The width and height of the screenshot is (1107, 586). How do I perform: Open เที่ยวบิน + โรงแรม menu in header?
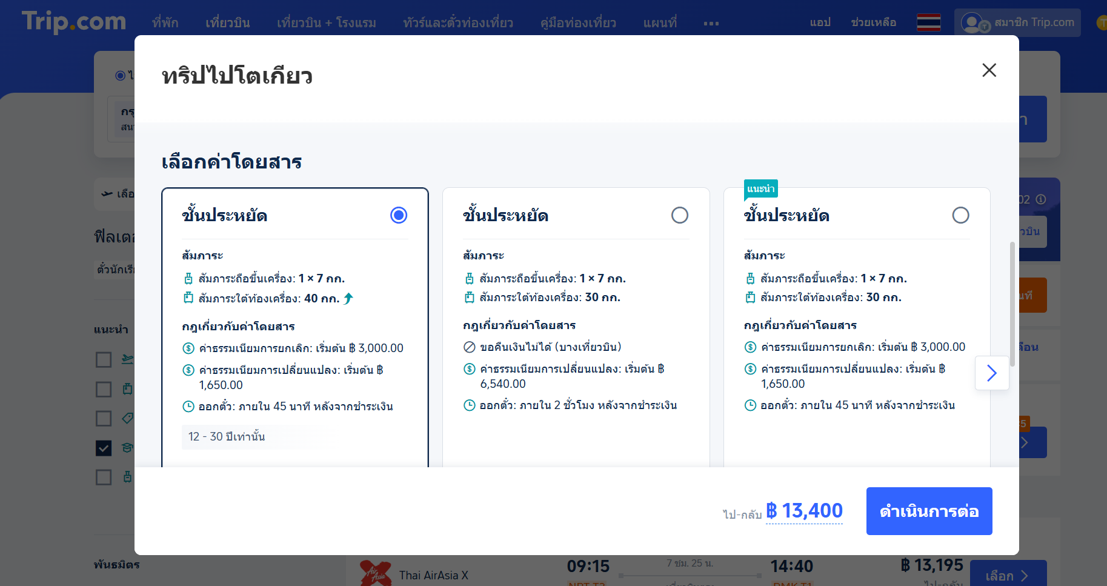coord(327,23)
